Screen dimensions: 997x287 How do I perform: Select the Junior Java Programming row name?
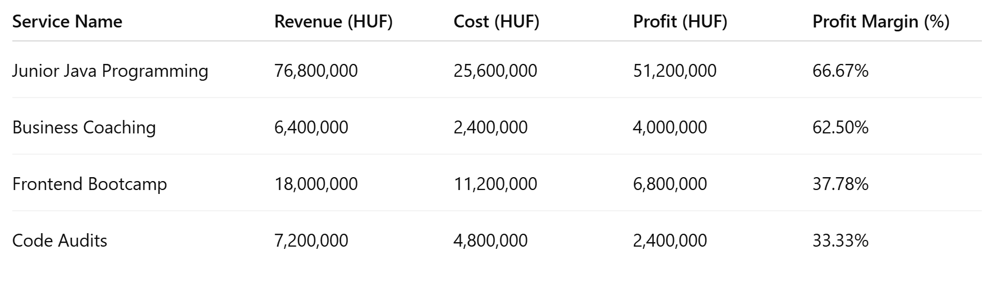110,71
